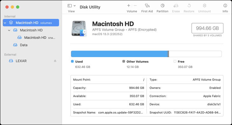The image size is (232, 125).
Task: Click the Owners value Enabled
Action: click(x=215, y=88)
